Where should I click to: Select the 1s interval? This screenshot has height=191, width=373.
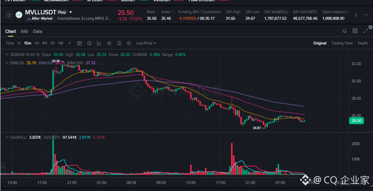tap(19, 43)
